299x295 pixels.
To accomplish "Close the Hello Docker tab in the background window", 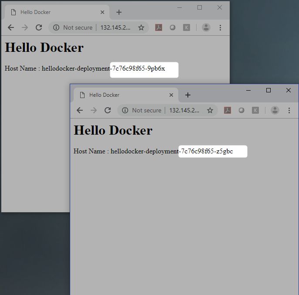I will coord(102,12).
